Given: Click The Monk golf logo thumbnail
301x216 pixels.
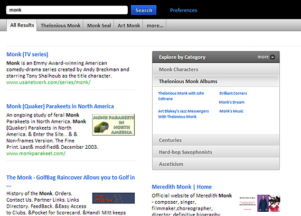Looking at the screenshot, I should tap(114, 198).
